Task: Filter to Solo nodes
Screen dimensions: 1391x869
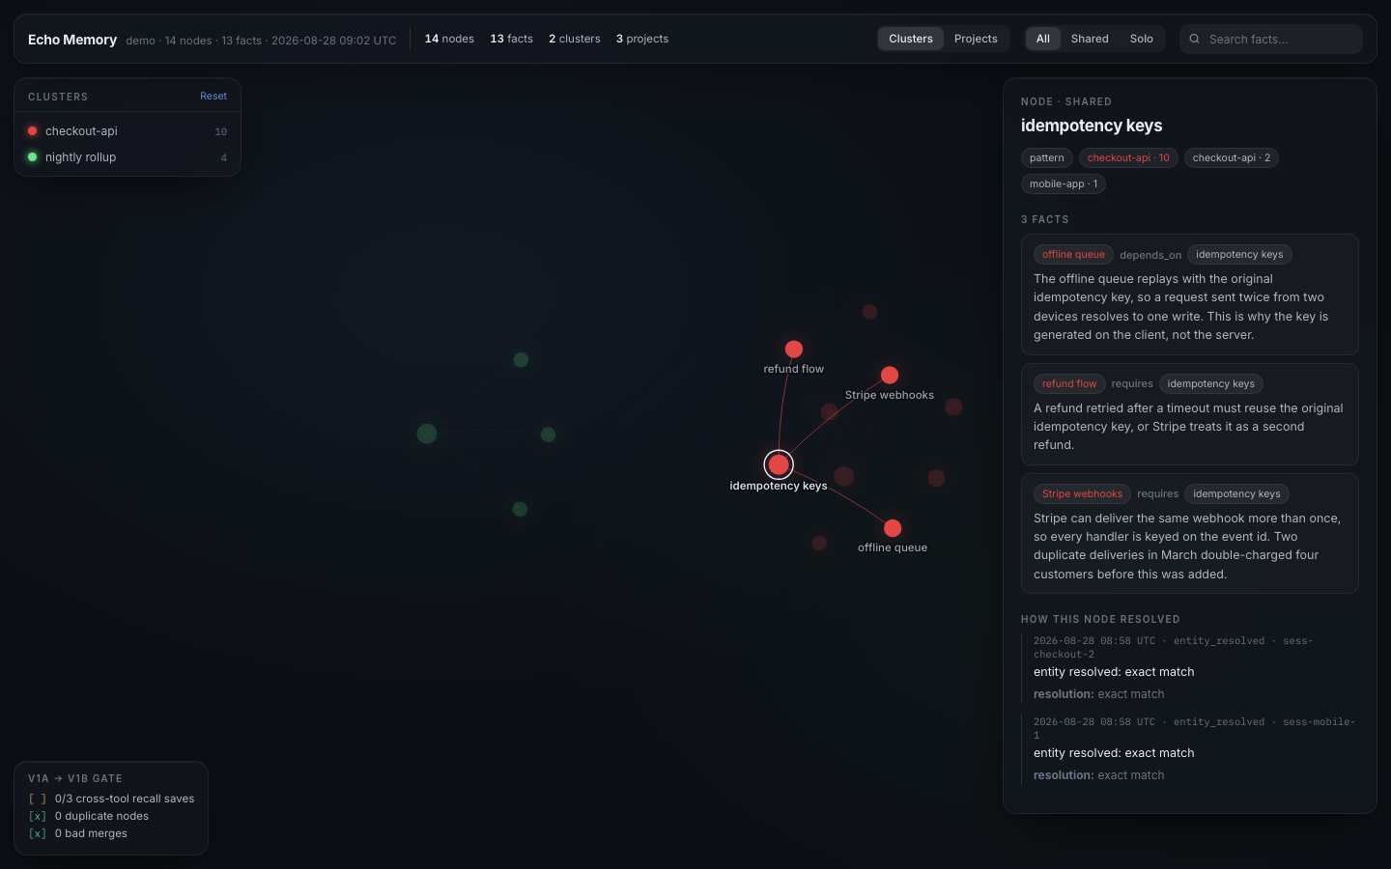Action: pos(1142,39)
